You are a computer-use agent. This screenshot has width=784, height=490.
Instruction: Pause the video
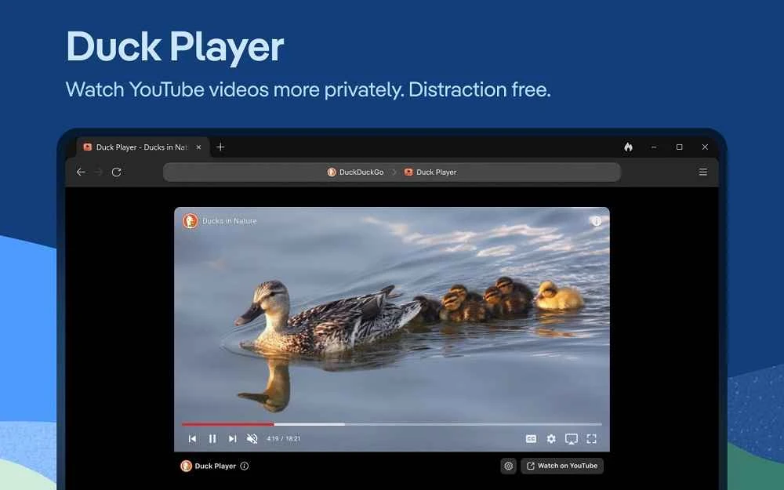pyautogui.click(x=212, y=438)
